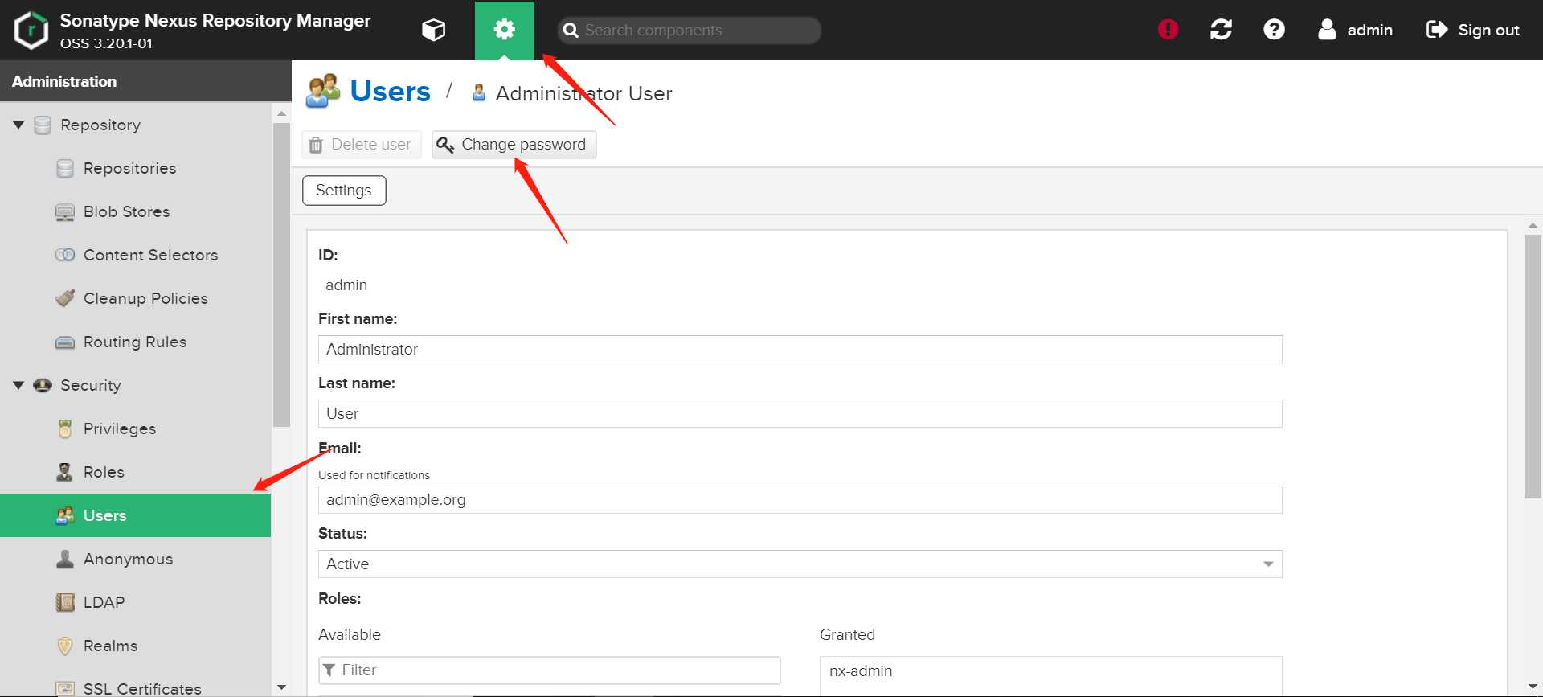Open Administration gear icon

[x=505, y=31]
